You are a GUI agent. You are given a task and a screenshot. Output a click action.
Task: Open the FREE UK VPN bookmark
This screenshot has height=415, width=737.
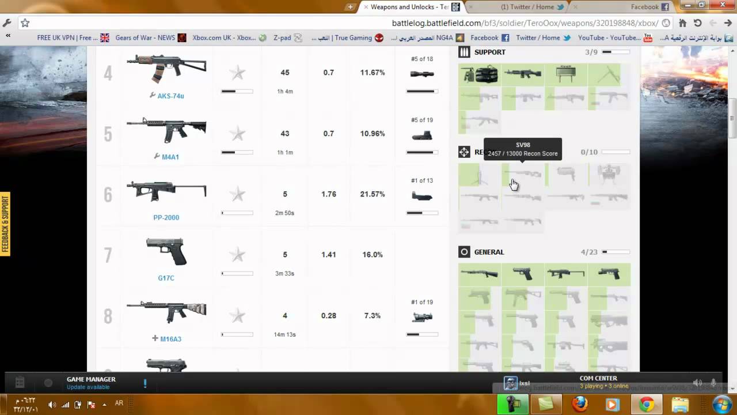point(73,37)
